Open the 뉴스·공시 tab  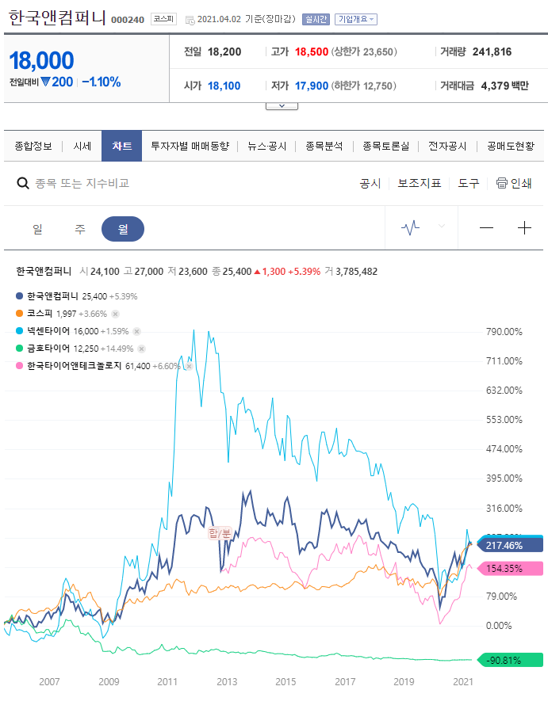coord(267,146)
